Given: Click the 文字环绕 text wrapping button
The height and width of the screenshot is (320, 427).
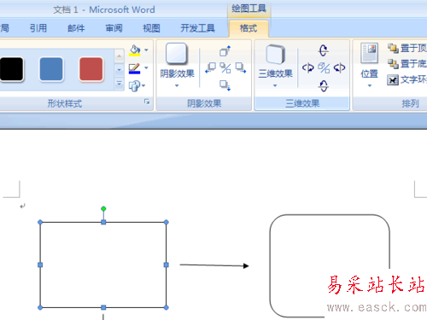Looking at the screenshot, I should click(x=407, y=80).
